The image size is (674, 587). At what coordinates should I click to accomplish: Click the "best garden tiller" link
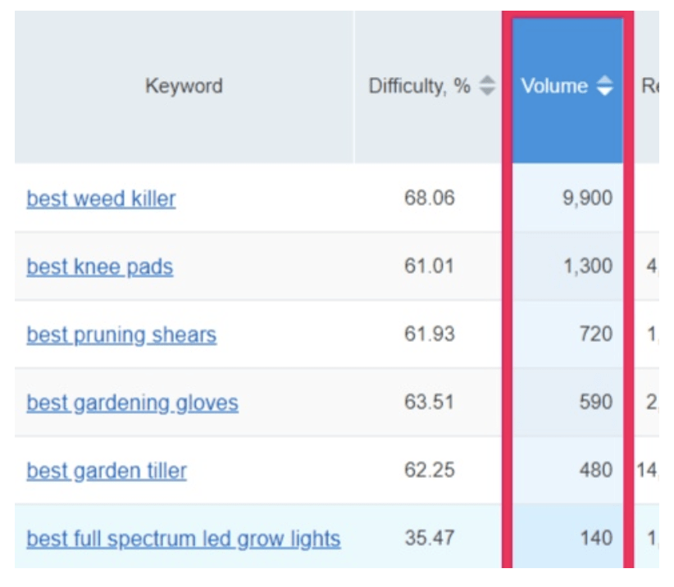(x=107, y=471)
